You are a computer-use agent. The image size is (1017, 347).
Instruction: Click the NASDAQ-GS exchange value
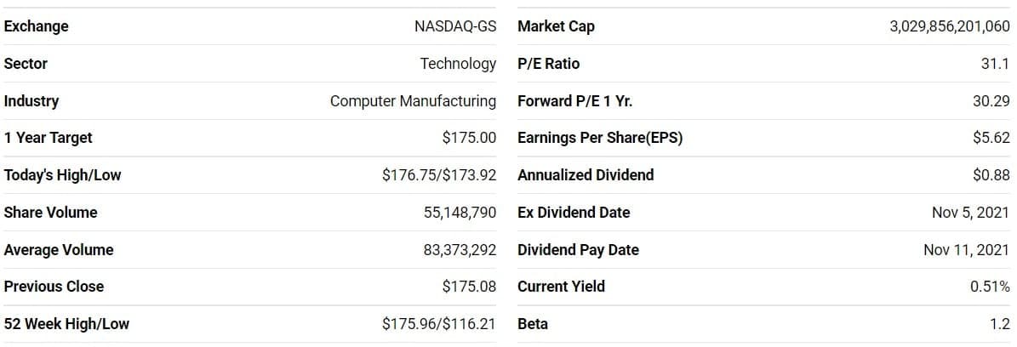click(455, 26)
